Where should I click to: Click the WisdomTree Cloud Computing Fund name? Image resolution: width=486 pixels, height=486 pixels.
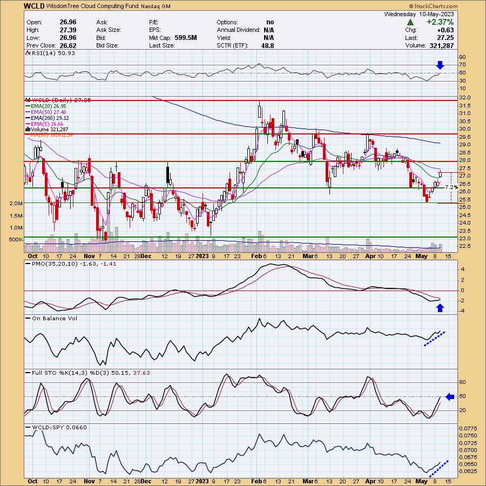click(x=92, y=6)
